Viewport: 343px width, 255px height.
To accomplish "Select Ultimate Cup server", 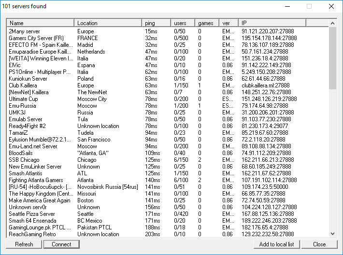I will [168, 99].
